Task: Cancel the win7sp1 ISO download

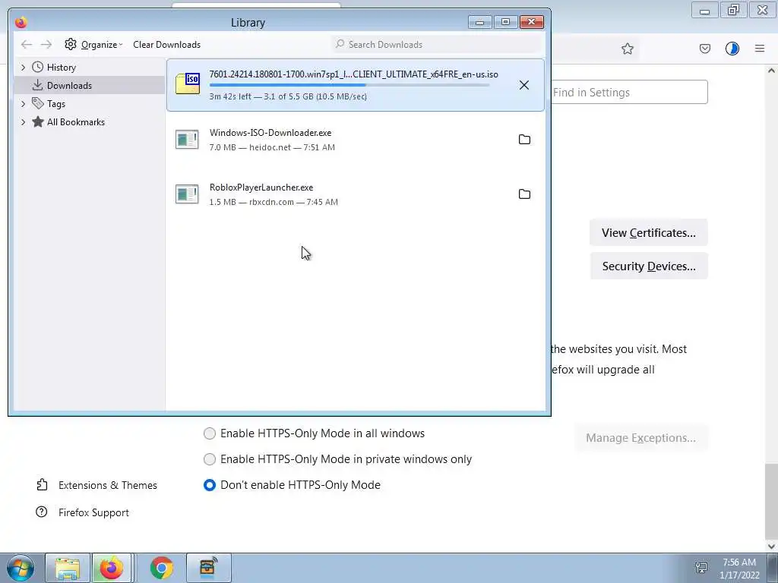Action: [524, 85]
